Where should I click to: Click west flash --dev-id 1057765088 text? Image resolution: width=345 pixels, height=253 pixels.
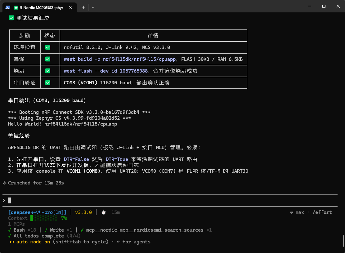(x=105, y=71)
